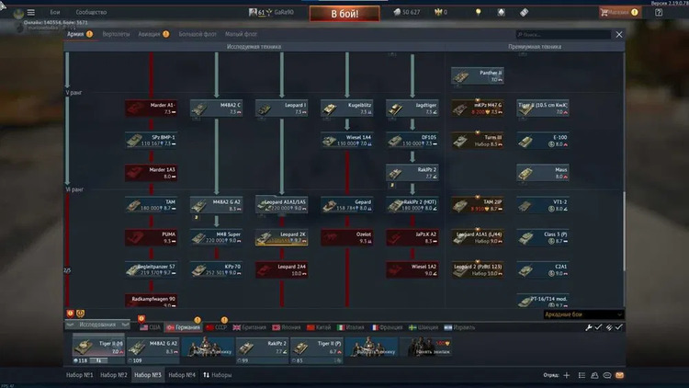
Task: Select the Jagdtiger vehicle icon
Action: [x=412, y=108]
